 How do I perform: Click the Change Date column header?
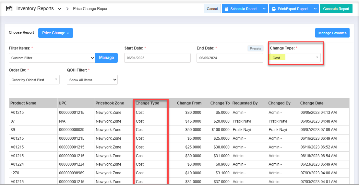click(x=312, y=103)
